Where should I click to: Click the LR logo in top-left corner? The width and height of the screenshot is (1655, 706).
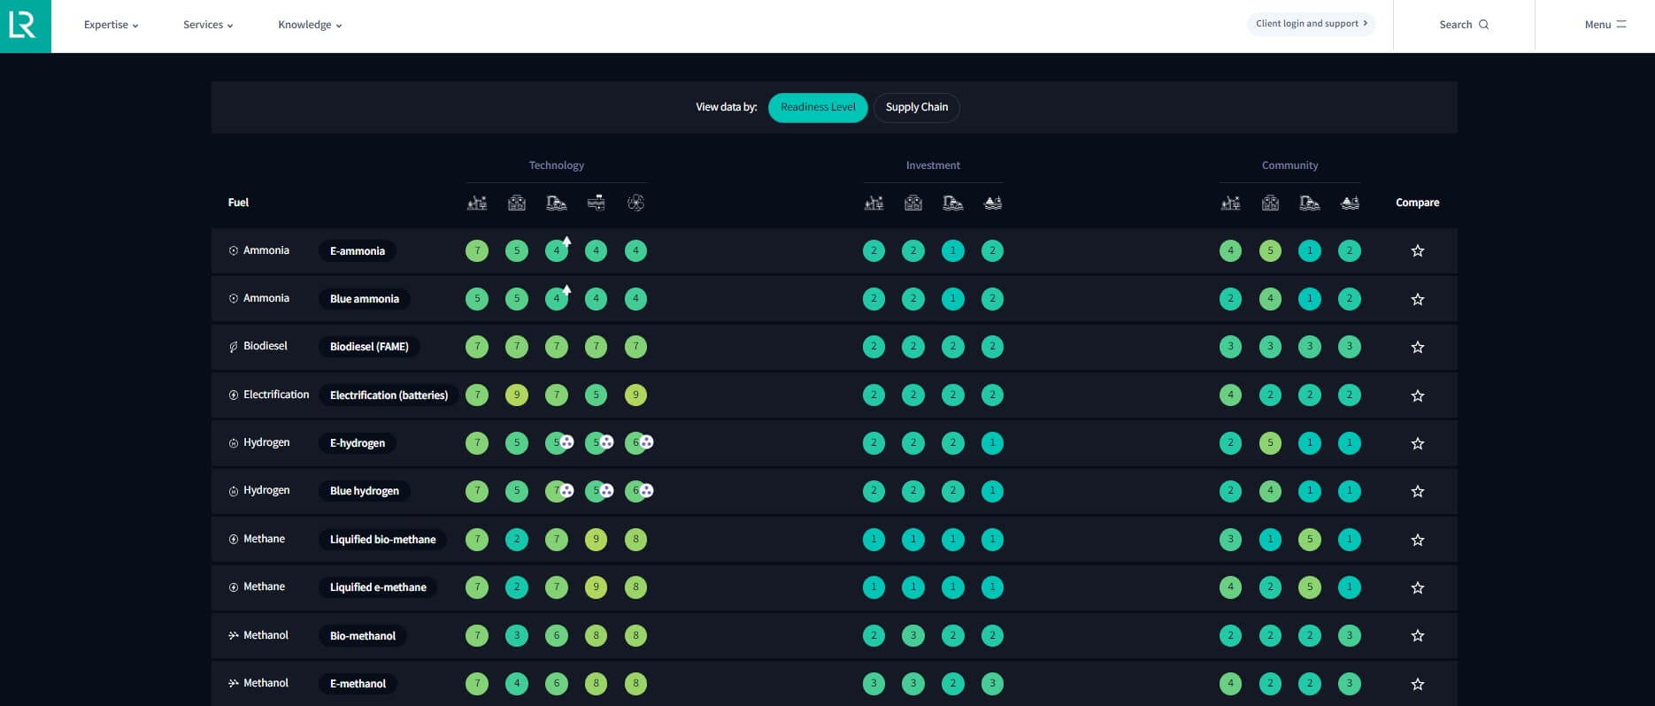(24, 26)
